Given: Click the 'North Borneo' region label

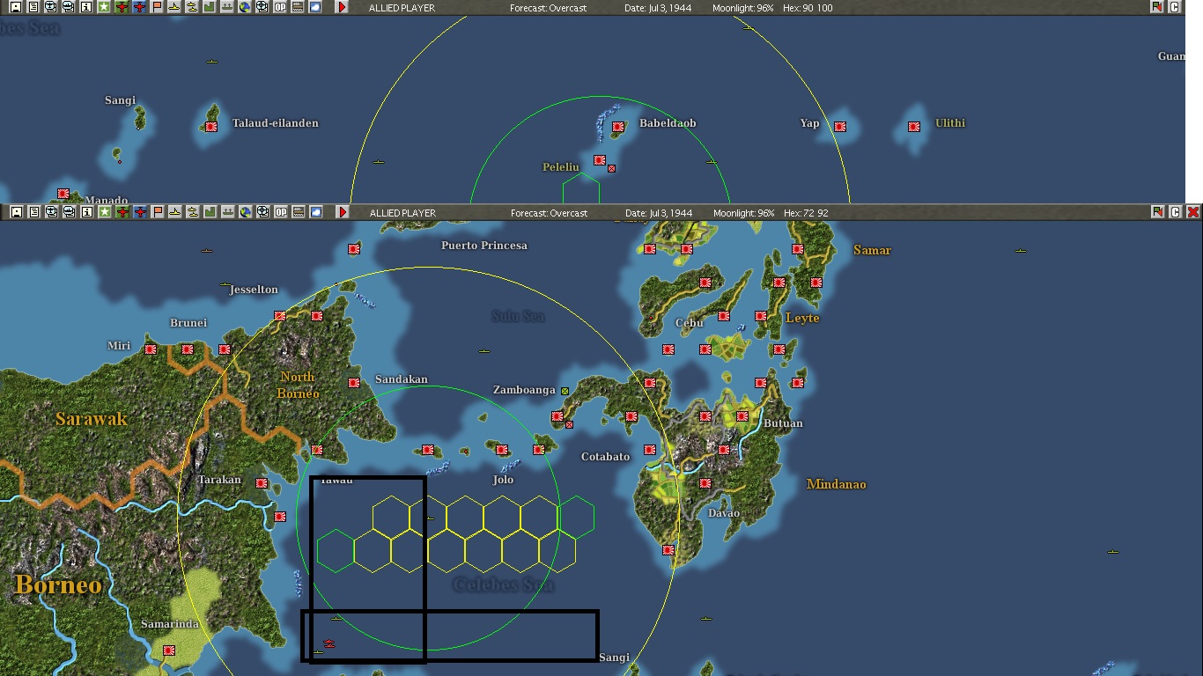Looking at the screenshot, I should point(298,385).
